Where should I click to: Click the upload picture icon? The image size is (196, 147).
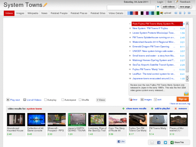coord(161,13)
